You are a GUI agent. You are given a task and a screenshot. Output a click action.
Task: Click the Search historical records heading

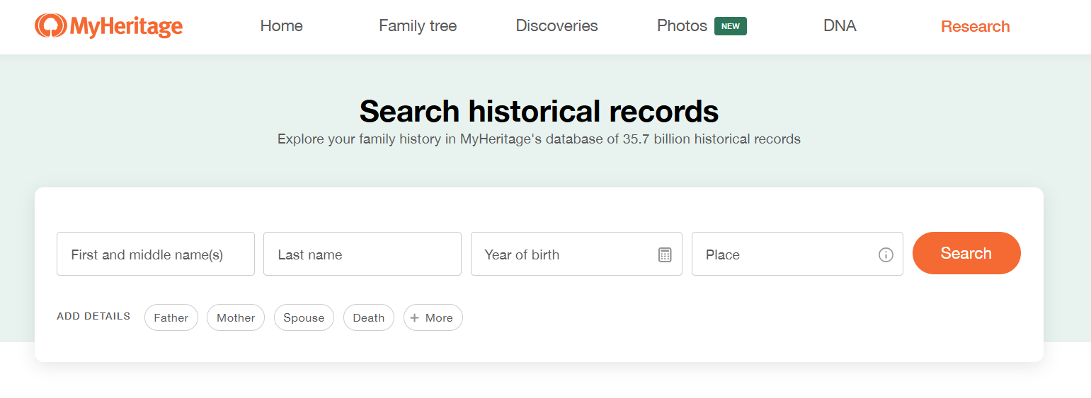click(539, 111)
